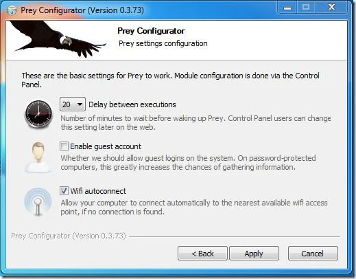356x279 pixels.
Task: Select the 20 value in delay combo box
Action: click(x=67, y=104)
